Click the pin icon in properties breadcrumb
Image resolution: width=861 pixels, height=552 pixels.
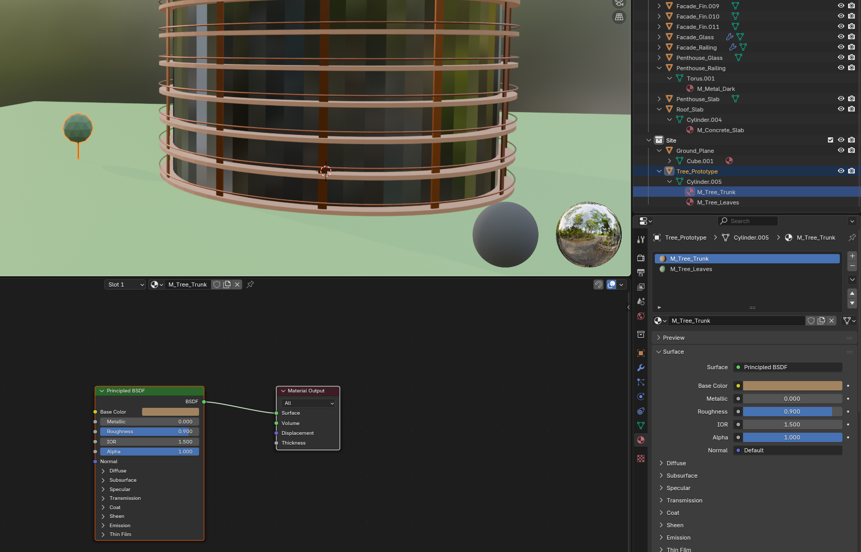(852, 238)
